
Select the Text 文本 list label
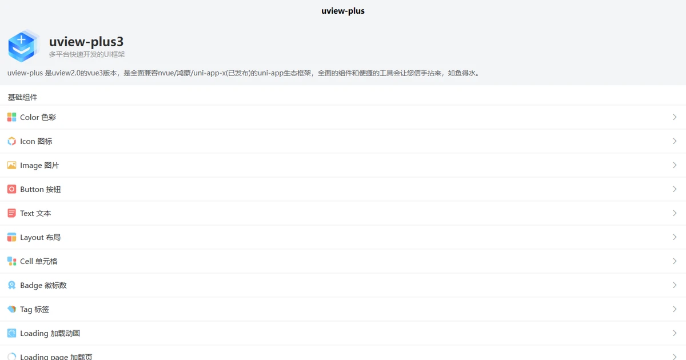tap(35, 213)
